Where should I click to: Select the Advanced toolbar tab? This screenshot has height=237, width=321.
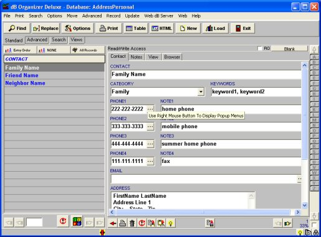[x=37, y=40]
